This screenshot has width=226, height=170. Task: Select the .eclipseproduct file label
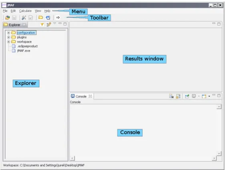click(27, 46)
